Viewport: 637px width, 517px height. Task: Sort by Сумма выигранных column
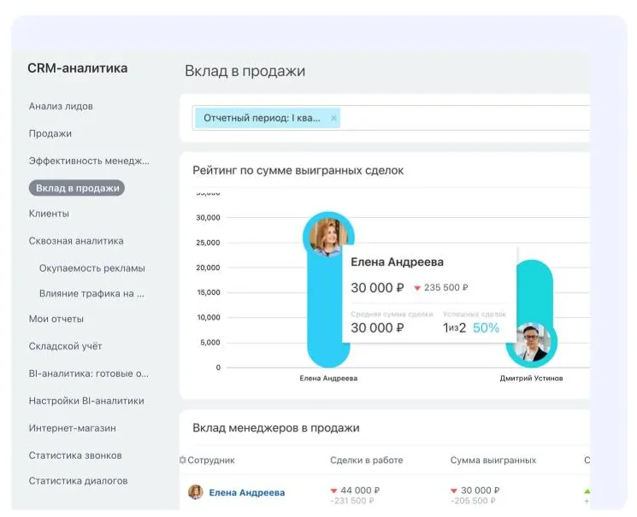[x=493, y=460]
